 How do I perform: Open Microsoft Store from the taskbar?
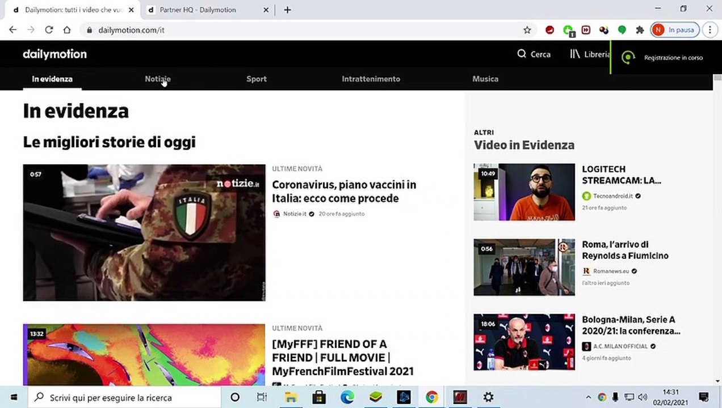(319, 397)
